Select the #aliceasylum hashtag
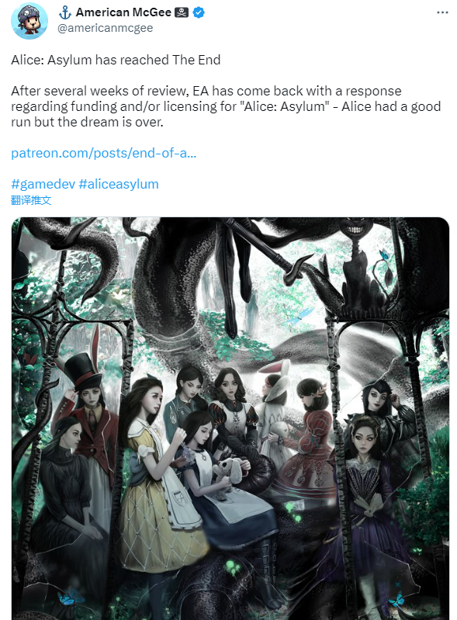This screenshot has height=620, width=457. (119, 184)
